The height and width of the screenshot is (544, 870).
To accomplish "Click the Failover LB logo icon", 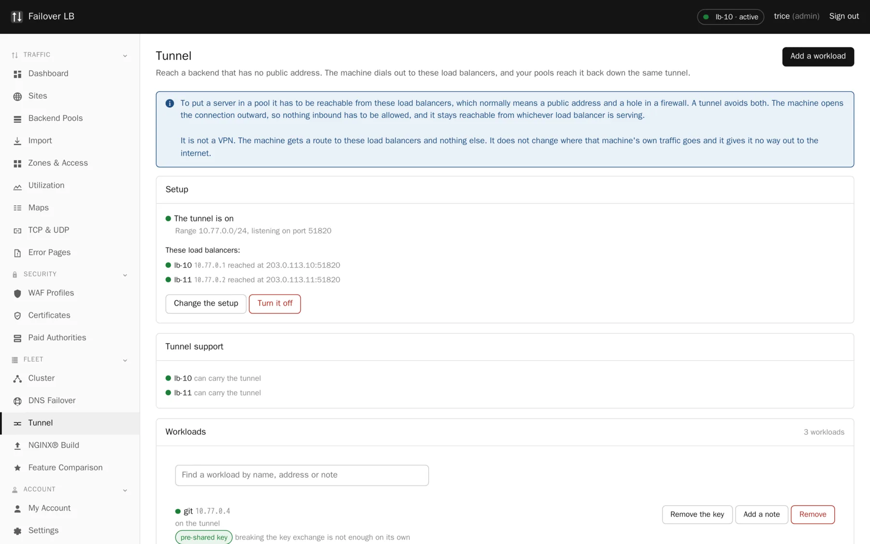I will pos(17,16).
